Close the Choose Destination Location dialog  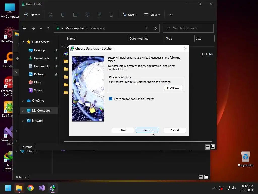click(185, 48)
